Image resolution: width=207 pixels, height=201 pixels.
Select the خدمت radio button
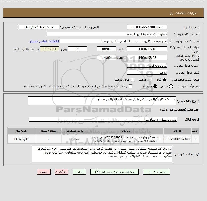coord(151,80)
